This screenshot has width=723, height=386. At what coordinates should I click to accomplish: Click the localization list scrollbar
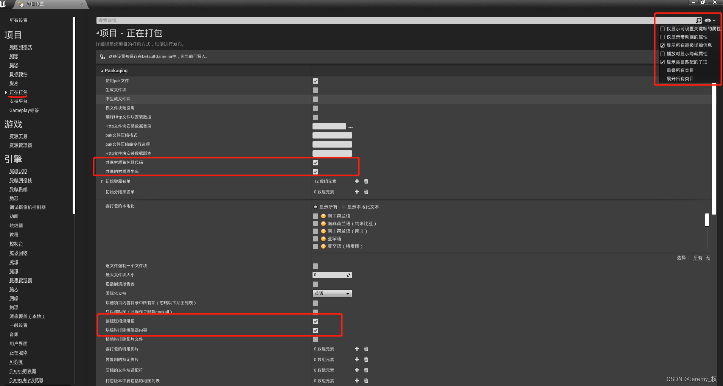click(x=707, y=220)
